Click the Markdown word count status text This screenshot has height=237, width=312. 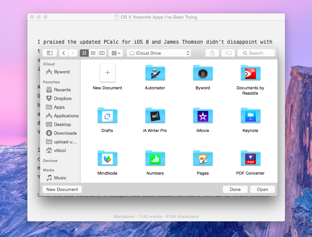[x=156, y=217]
